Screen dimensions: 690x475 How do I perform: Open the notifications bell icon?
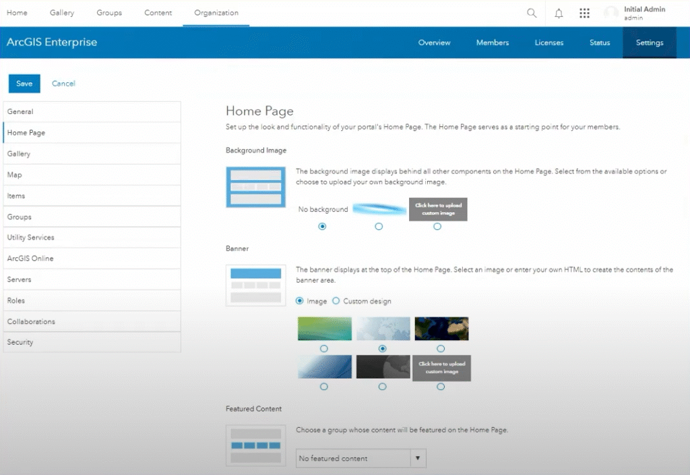(559, 13)
